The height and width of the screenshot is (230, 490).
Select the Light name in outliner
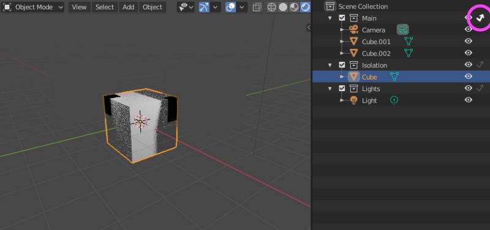[x=369, y=101]
